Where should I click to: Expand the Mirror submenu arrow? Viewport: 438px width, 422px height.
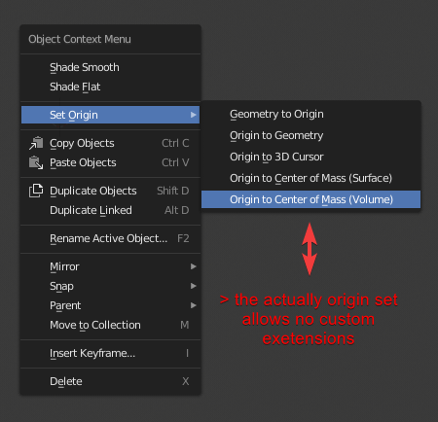click(x=194, y=266)
